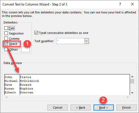Select the John cell in data preview
Image resolution: width=139 pixels, height=113 pixels.
pyautogui.click(x=8, y=77)
